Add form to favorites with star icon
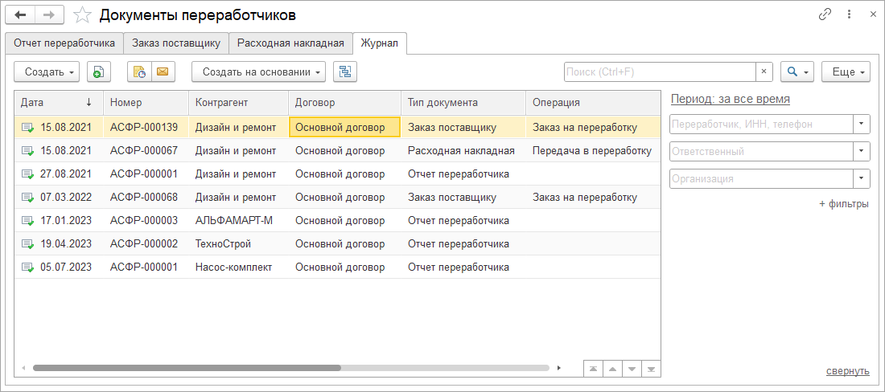Viewport: 885px width, 392px height. (x=82, y=14)
